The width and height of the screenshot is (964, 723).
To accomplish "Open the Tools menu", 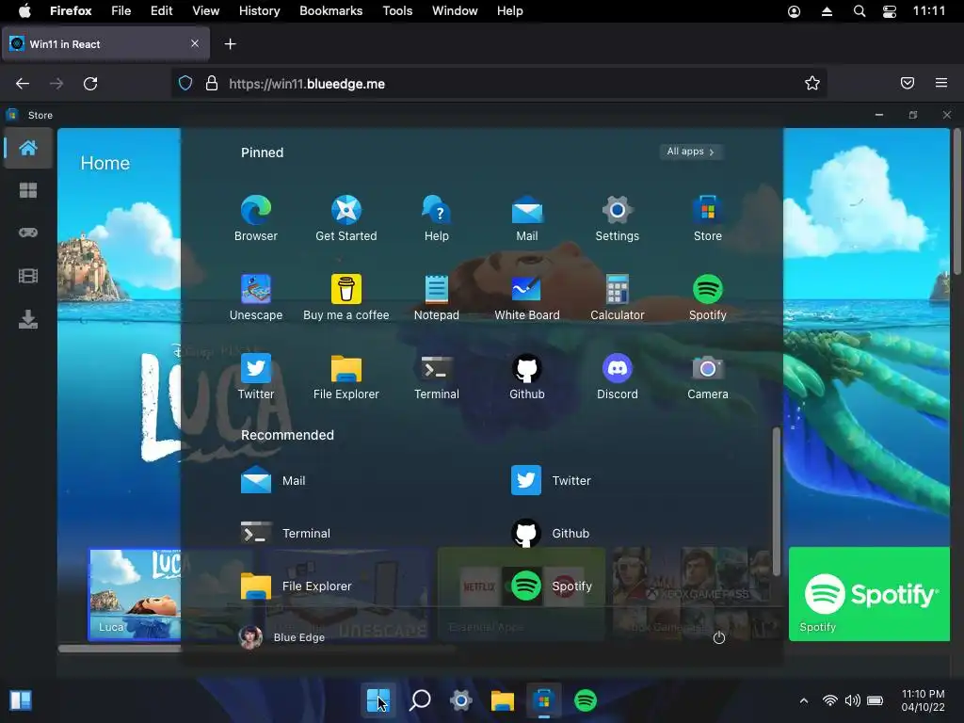I will pos(397,11).
